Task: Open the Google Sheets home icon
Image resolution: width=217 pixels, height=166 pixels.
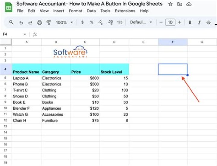Action: pos(8,7)
